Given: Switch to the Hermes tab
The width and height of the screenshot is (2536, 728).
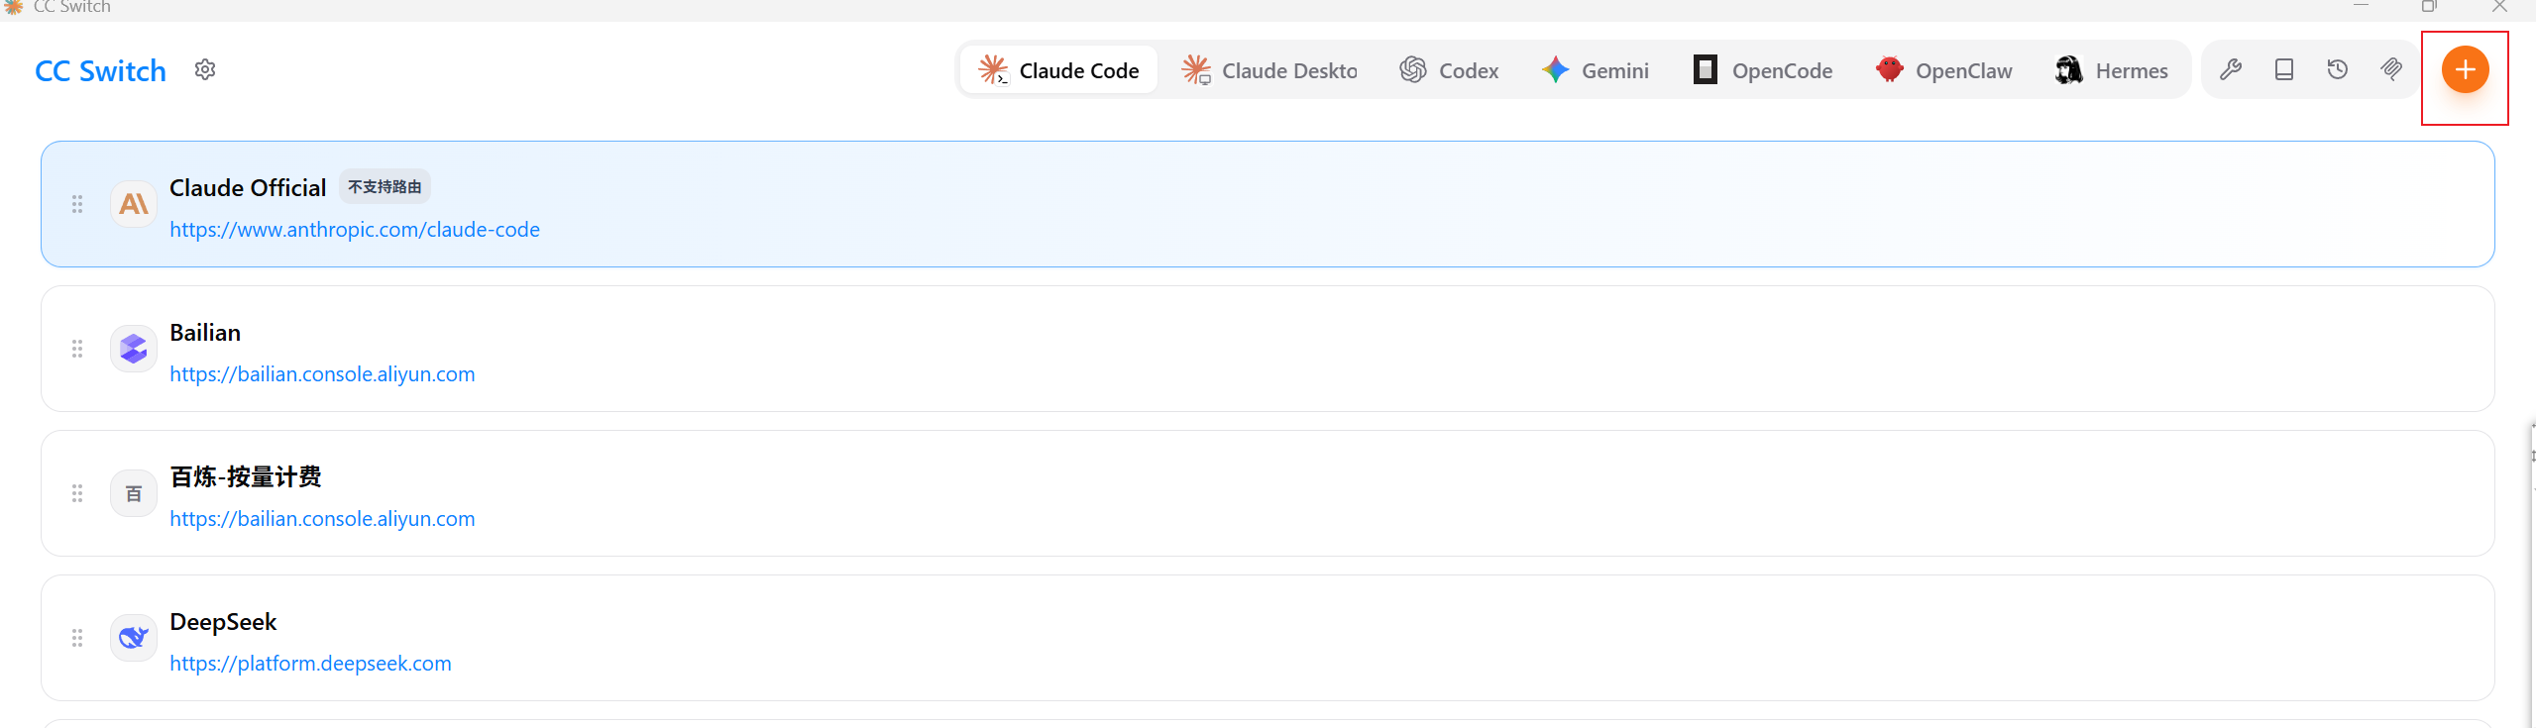Looking at the screenshot, I should click(x=2112, y=70).
